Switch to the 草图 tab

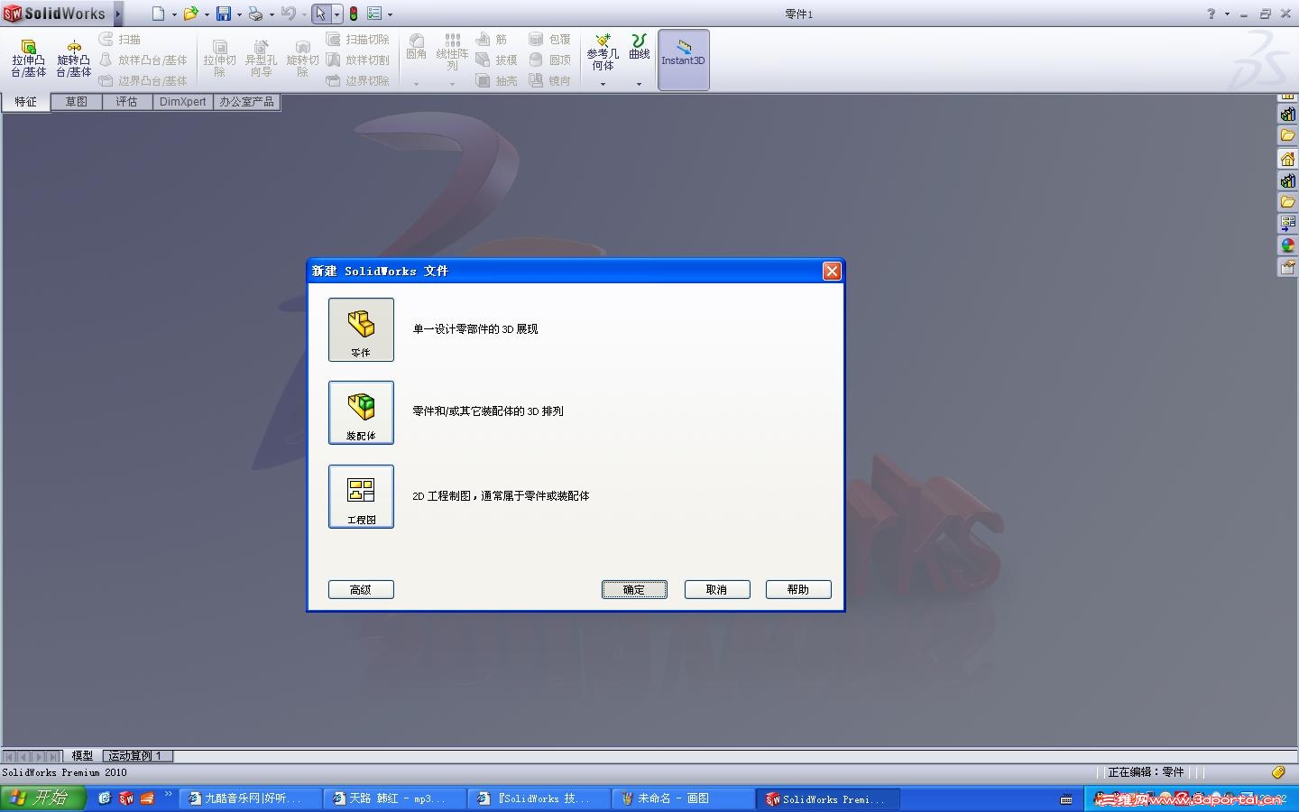[x=77, y=102]
